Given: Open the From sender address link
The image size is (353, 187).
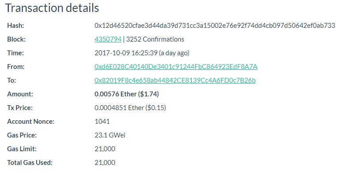Looking at the screenshot, I should tap(176, 67).
